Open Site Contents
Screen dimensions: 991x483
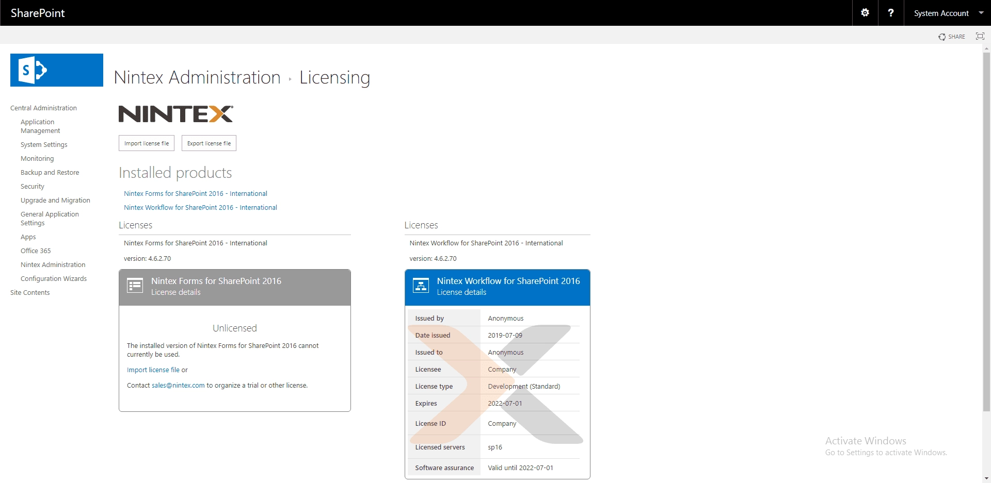pos(30,292)
